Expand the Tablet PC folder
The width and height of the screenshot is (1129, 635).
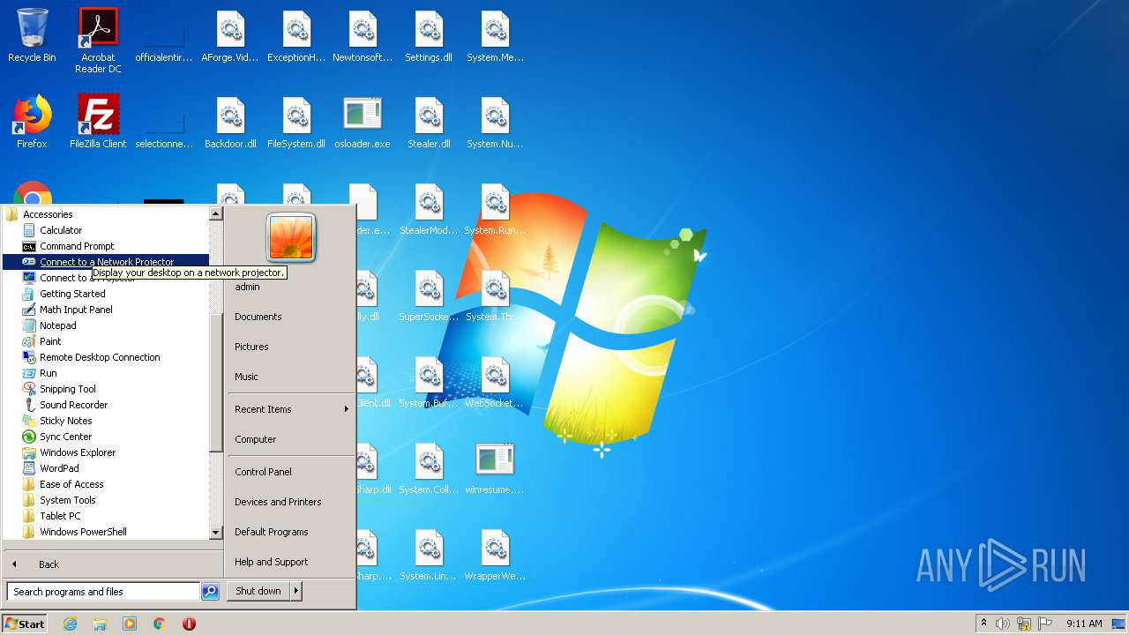click(106, 516)
